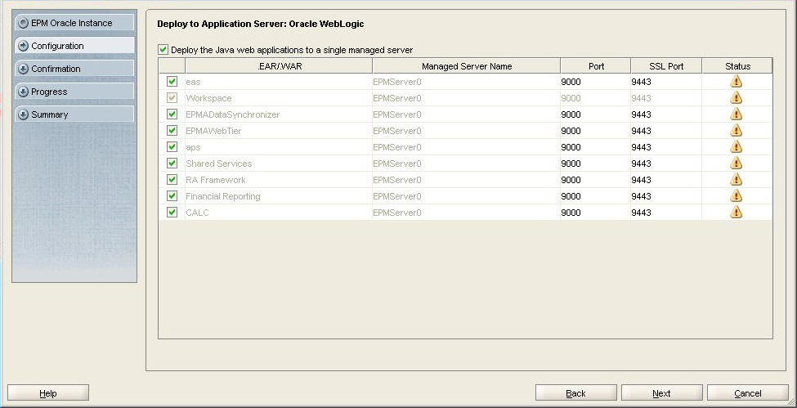Uncheck the EPMAWebTier checkbox

[172, 130]
